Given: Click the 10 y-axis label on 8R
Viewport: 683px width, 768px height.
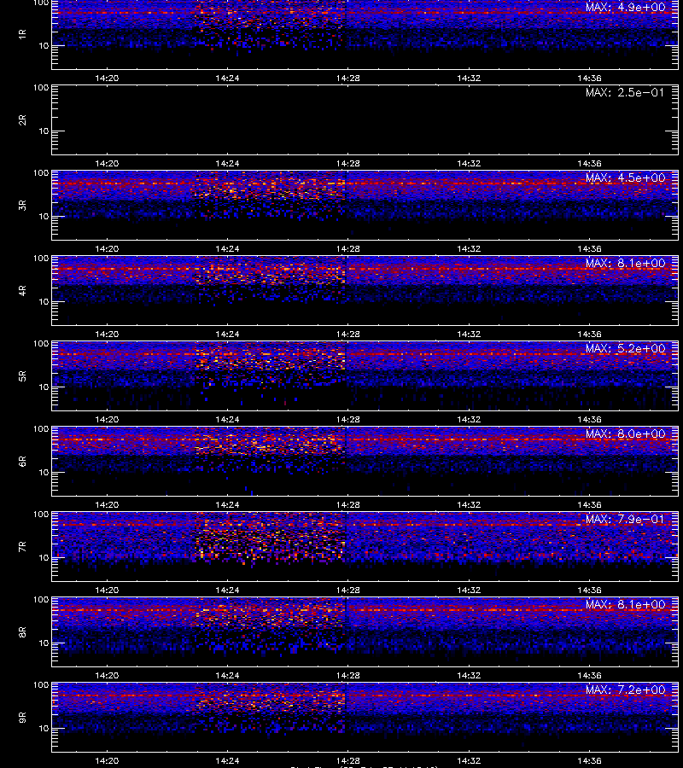Looking at the screenshot, I should point(44,643).
